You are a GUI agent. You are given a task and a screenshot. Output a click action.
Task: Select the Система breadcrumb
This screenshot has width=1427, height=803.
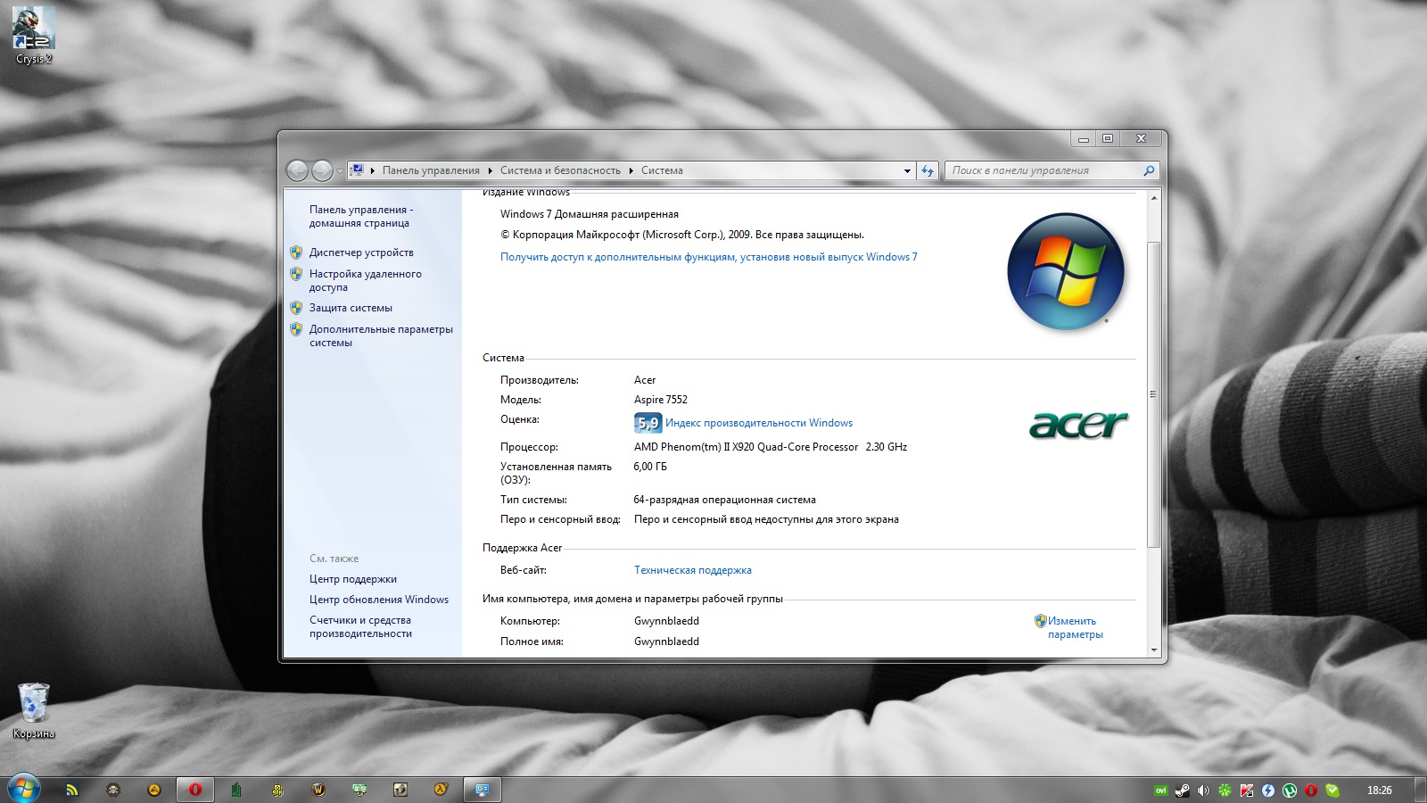pos(662,170)
